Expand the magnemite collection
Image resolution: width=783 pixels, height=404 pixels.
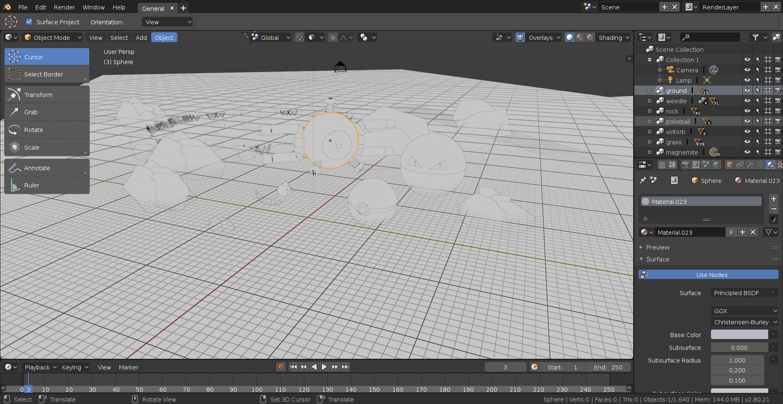click(x=650, y=152)
